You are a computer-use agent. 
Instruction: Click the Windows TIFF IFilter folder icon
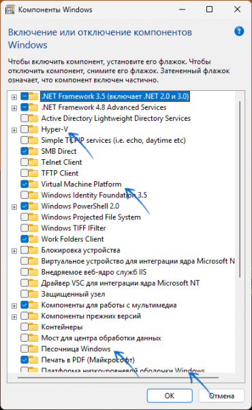(33, 228)
